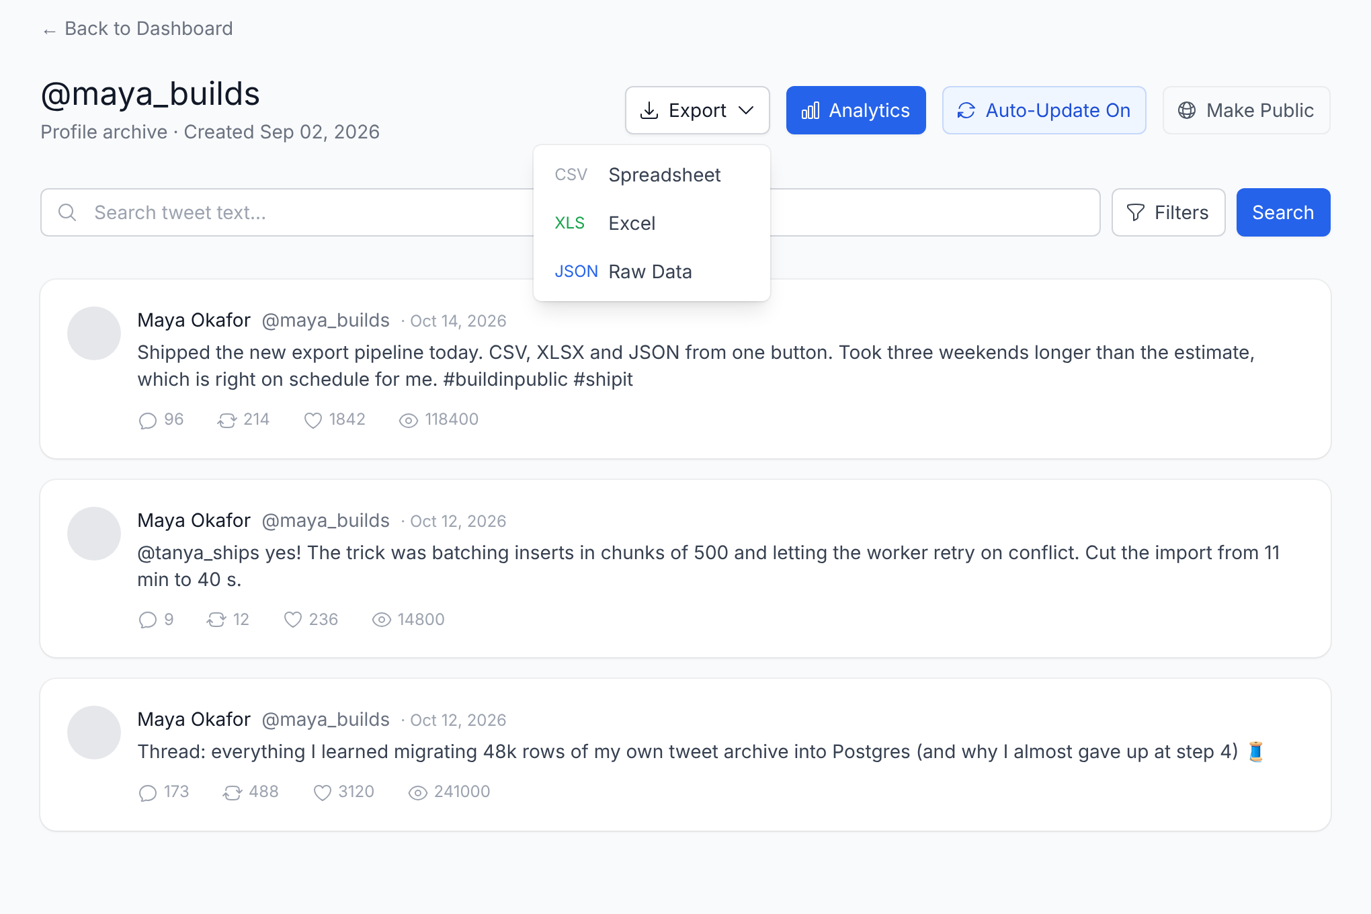Click the Thread tweet about migrating 48k rows
This screenshot has height=914, width=1371.
coord(701,751)
